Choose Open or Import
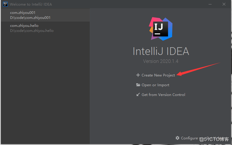Viewport: 232px width, 145px height. click(x=155, y=85)
